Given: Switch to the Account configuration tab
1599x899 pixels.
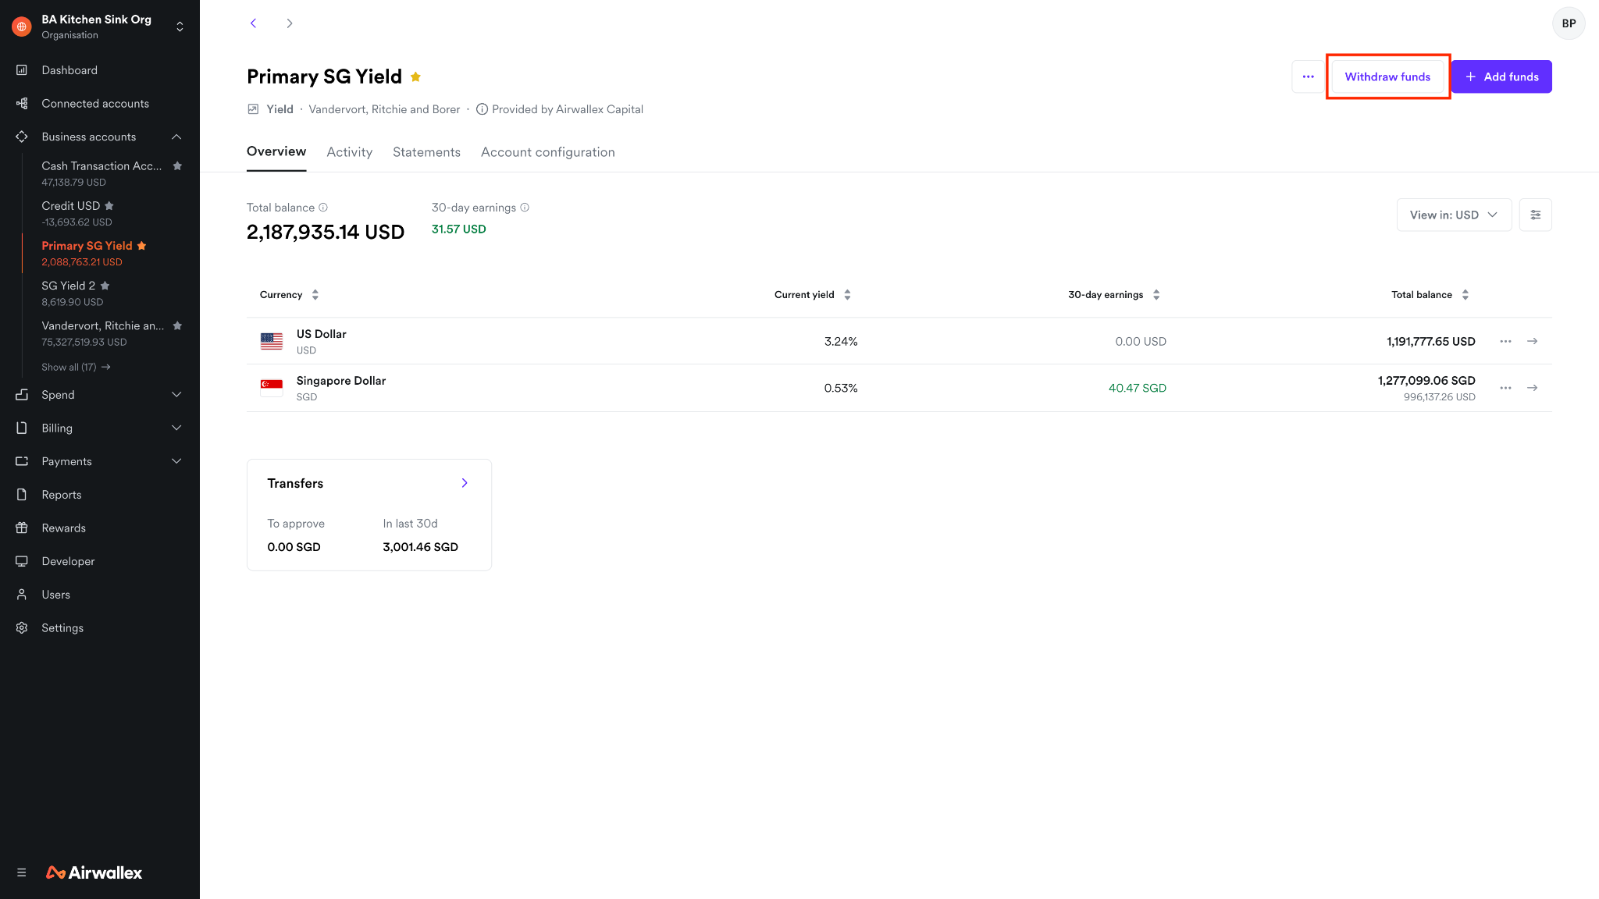Looking at the screenshot, I should point(548,152).
